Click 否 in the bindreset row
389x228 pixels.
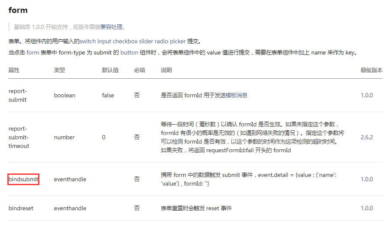click(x=137, y=208)
